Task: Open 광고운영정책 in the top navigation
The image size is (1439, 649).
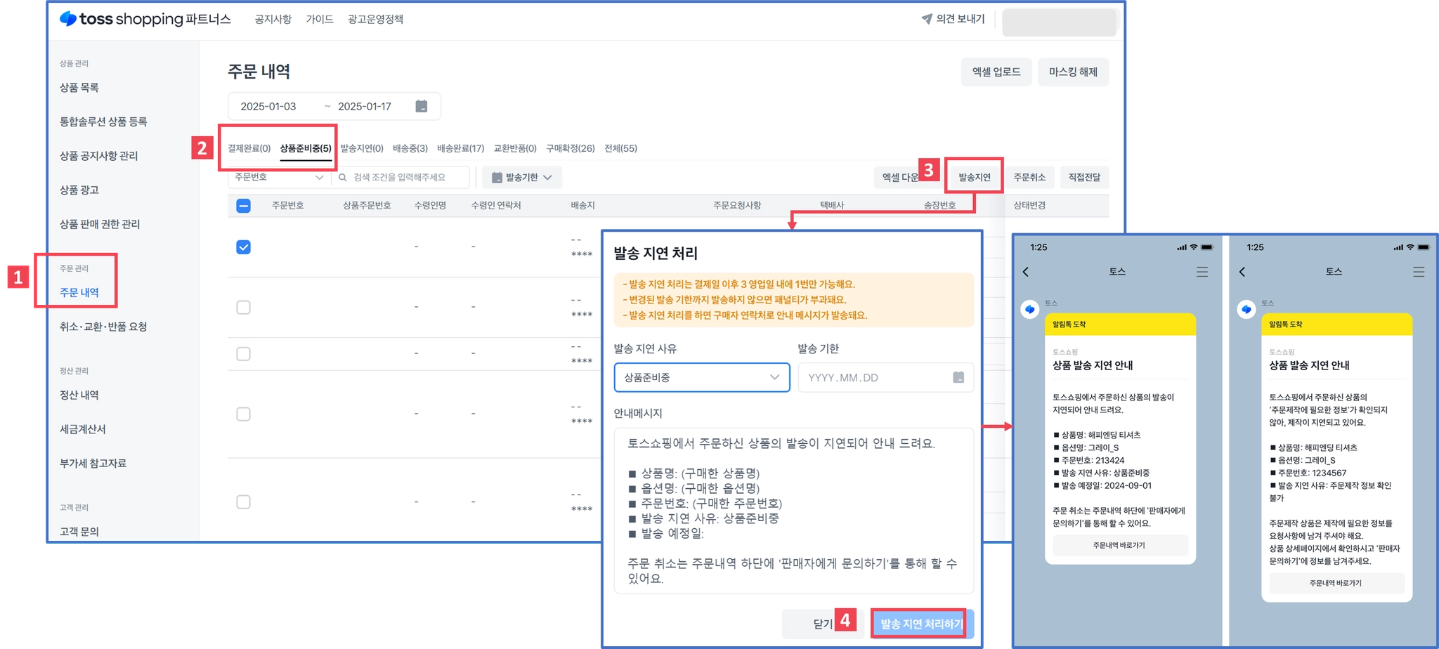Action: pos(375,19)
